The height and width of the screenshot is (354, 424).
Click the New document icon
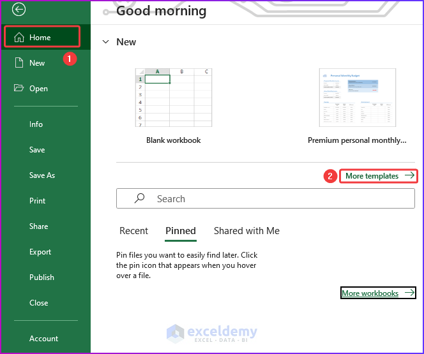pyautogui.click(x=19, y=63)
